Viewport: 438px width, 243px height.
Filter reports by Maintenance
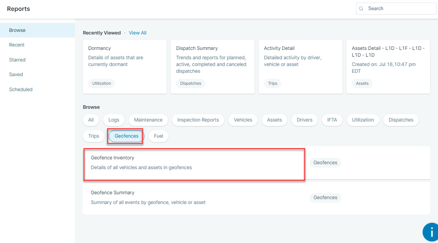coord(148,120)
